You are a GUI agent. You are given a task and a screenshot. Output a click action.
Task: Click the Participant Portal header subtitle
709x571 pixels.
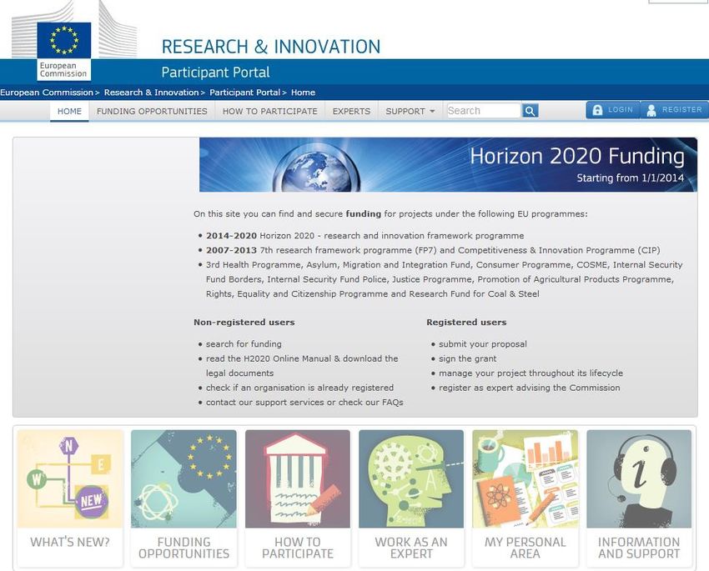215,73
